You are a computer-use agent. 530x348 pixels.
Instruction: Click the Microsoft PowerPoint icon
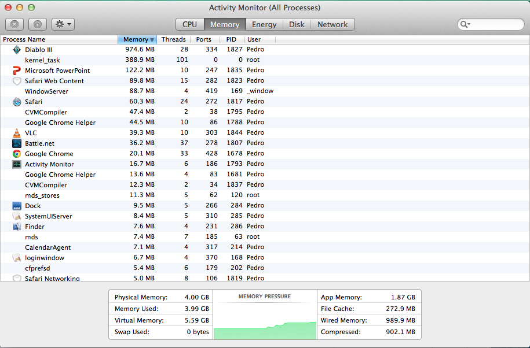[17, 71]
